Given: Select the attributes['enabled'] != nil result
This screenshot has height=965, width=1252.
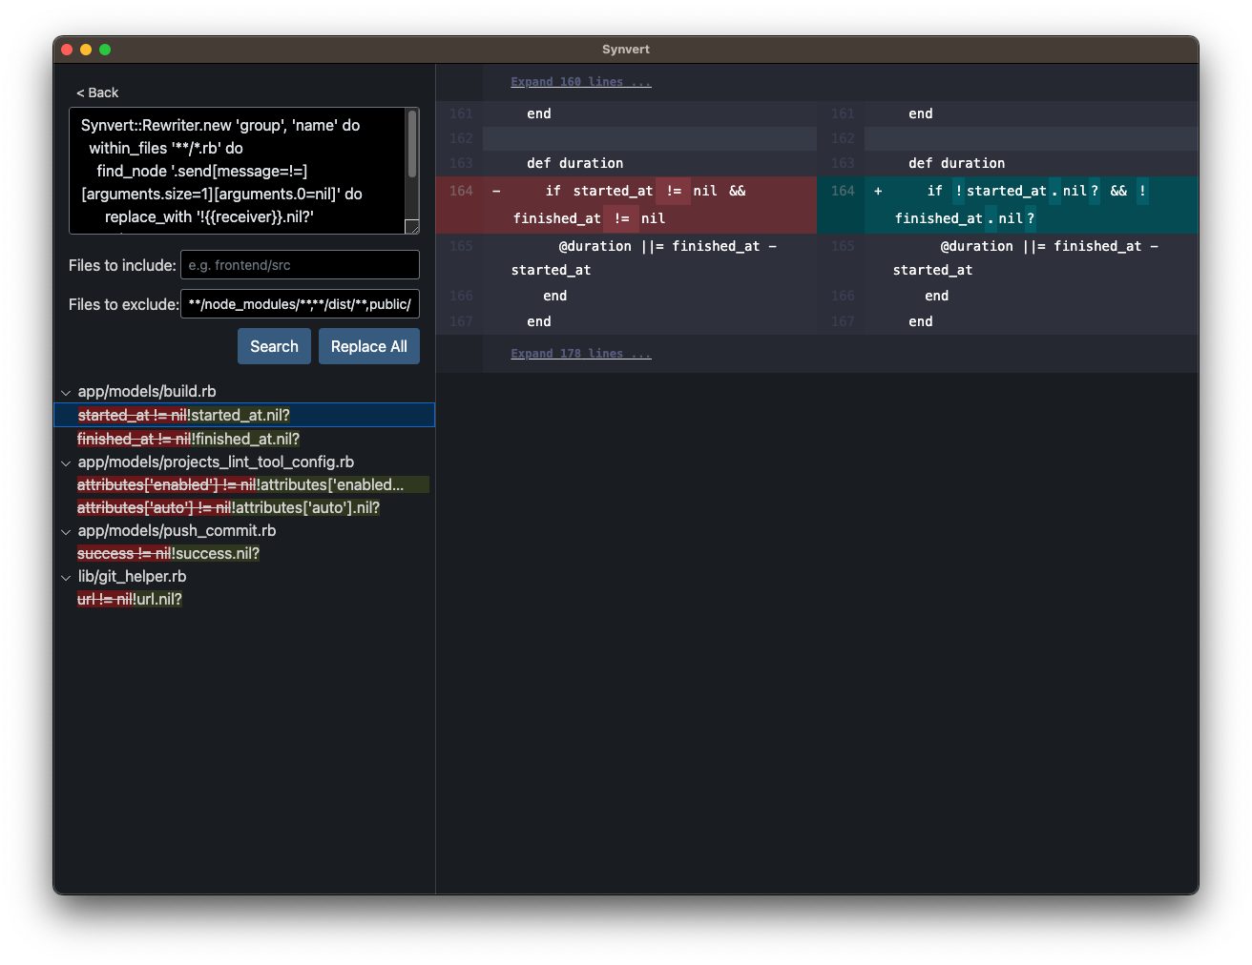Looking at the screenshot, I should point(253,484).
